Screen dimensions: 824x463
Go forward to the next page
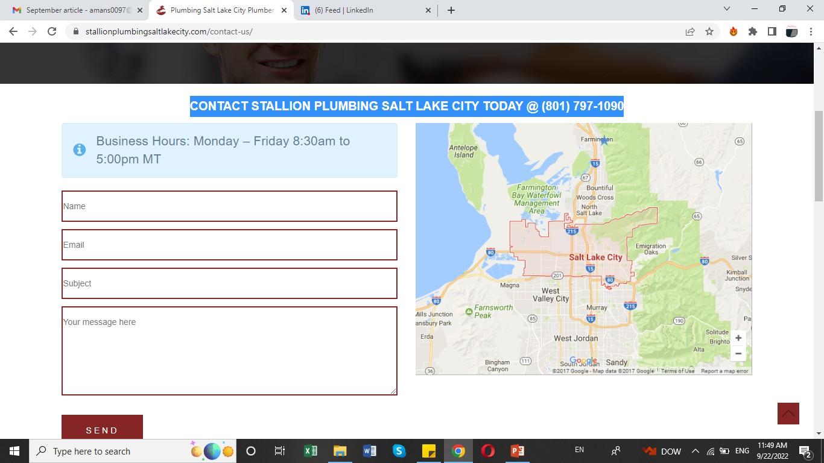(x=33, y=31)
